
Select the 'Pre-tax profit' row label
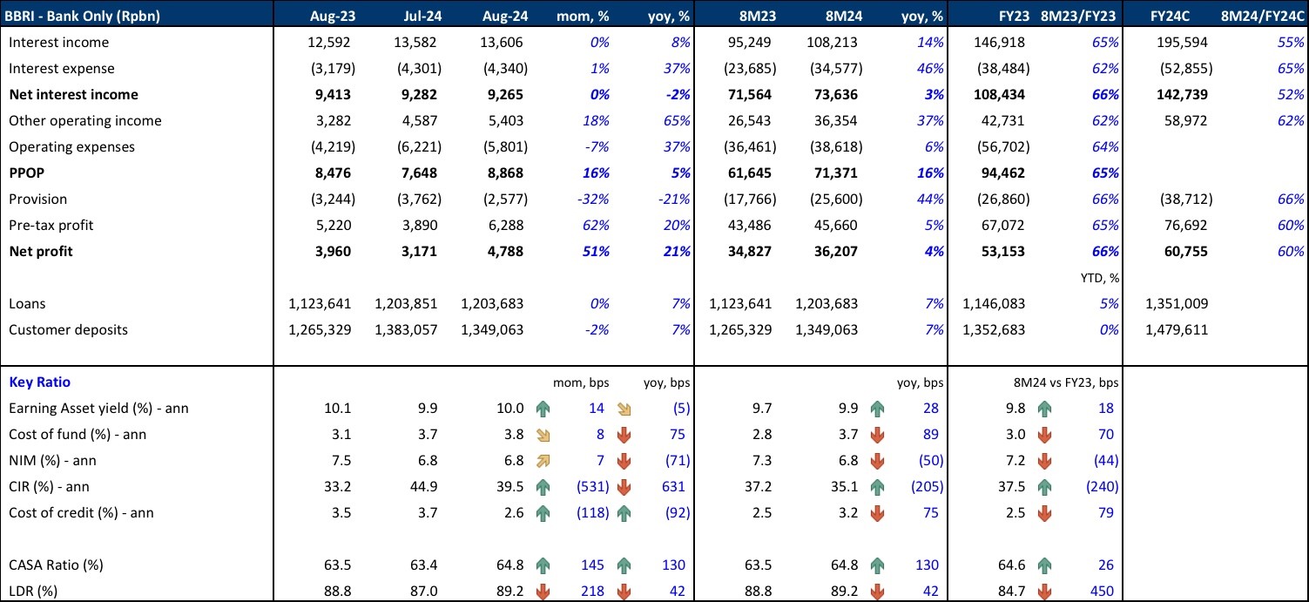tap(52, 225)
